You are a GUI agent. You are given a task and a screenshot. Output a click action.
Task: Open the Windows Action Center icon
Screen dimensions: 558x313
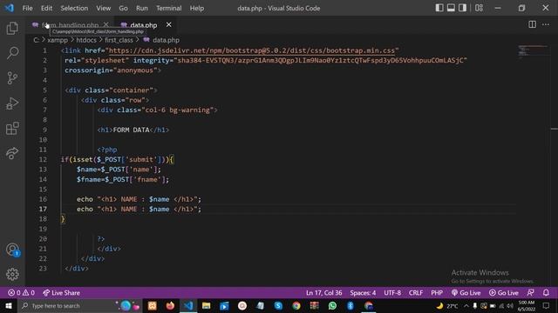pyautogui.click(x=547, y=305)
